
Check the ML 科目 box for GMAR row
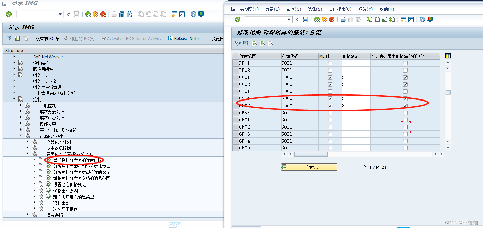pyautogui.click(x=330, y=113)
